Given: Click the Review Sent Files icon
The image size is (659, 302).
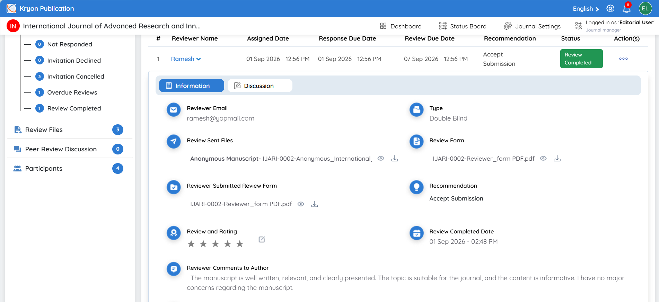Looking at the screenshot, I should pos(174,141).
